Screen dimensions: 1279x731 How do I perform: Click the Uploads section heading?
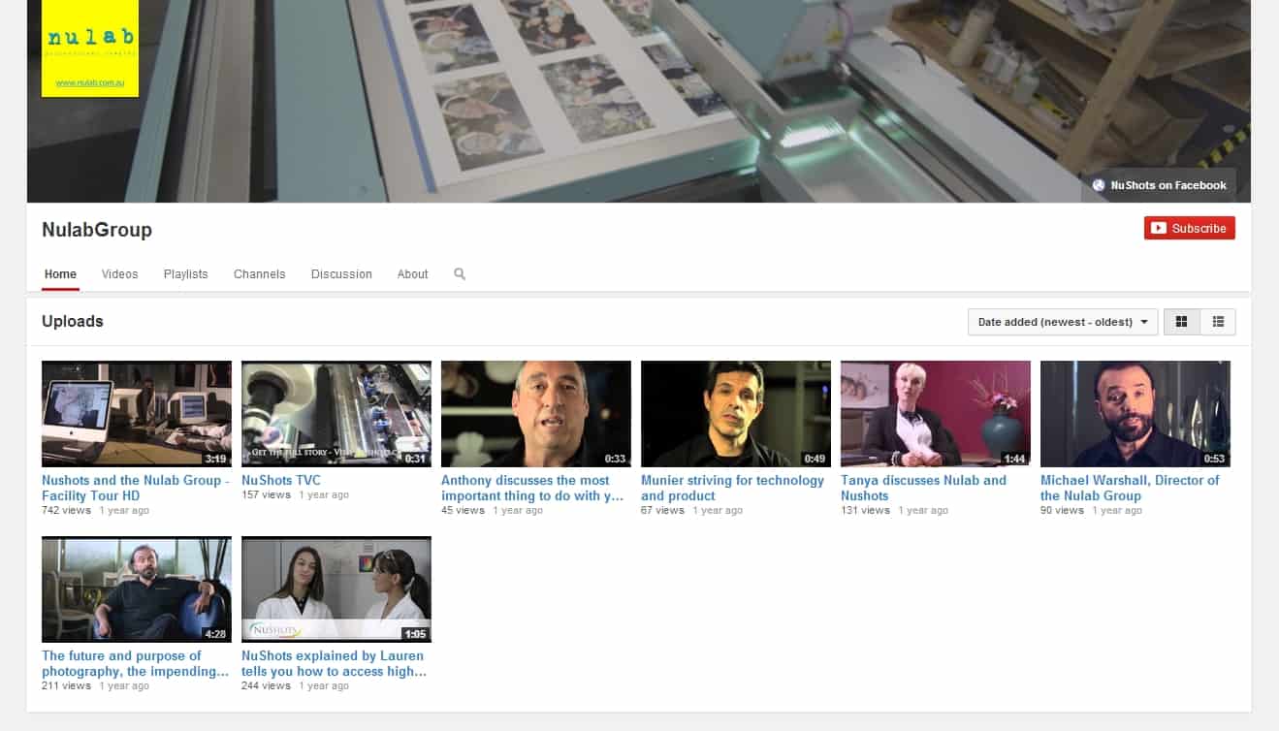[73, 321]
